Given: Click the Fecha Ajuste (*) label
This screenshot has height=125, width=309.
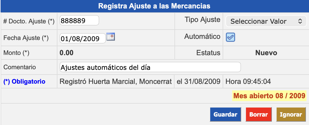Looking at the screenshot, I should (26, 38).
